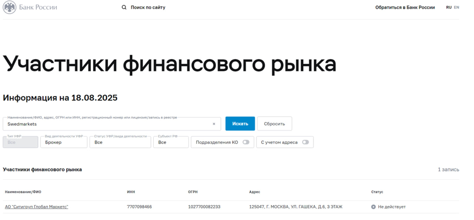The image size is (474, 220).
Task: Click the 'ИНН' column header
Action: 131,192
